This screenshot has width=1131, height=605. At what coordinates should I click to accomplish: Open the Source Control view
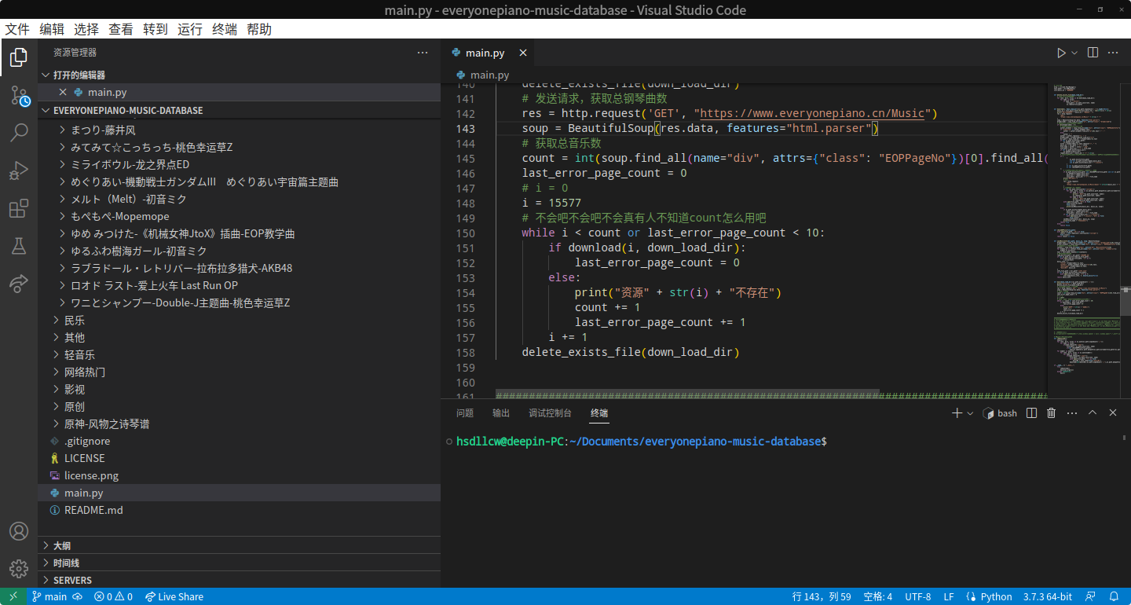pyautogui.click(x=19, y=96)
